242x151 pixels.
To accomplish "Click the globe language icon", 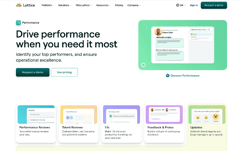I will click(x=178, y=5).
